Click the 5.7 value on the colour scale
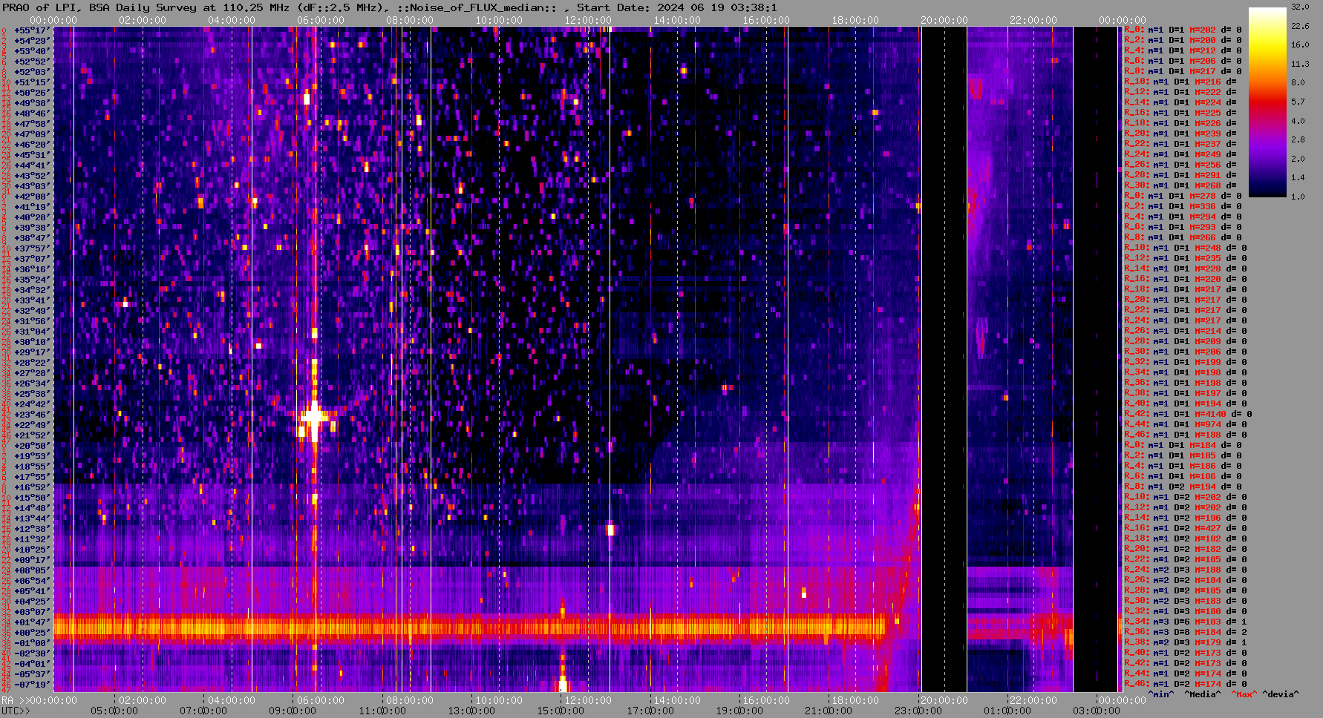1323x718 pixels. coord(1298,102)
